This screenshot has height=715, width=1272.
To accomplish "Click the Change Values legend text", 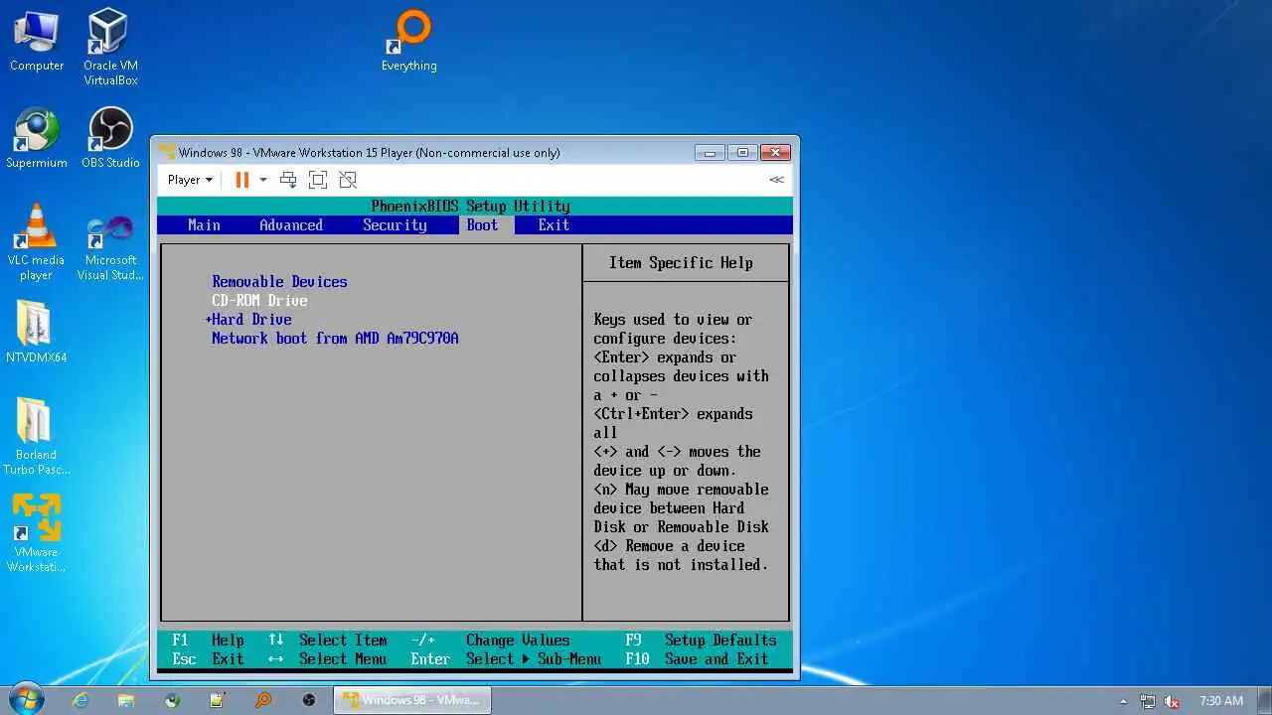I will (518, 641).
